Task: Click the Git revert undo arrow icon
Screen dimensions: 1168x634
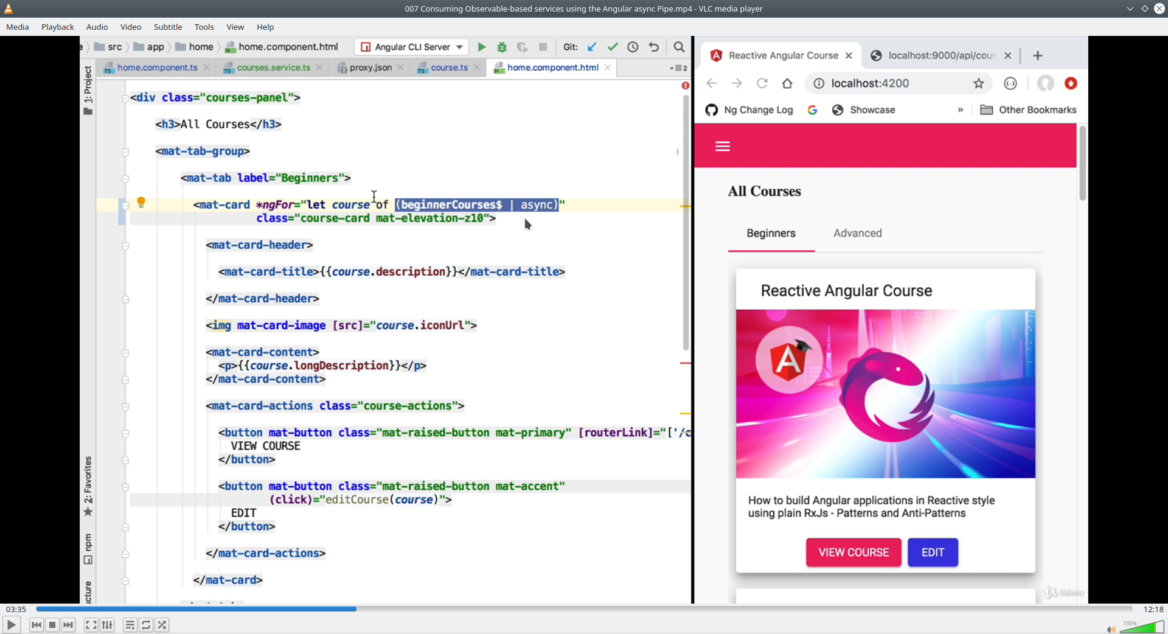Action: pos(654,47)
